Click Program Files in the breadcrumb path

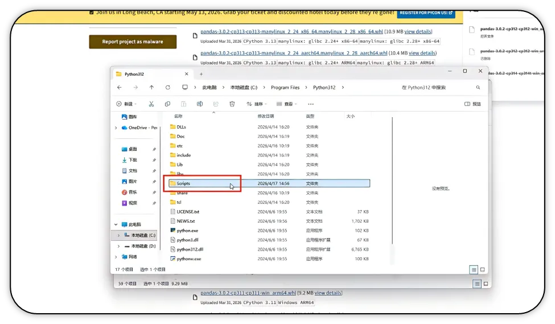click(285, 88)
